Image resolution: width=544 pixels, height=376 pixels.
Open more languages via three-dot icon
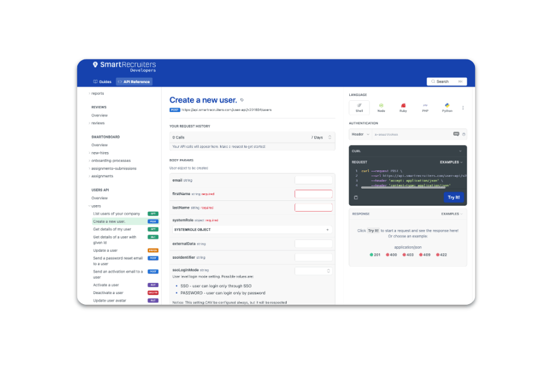click(463, 108)
